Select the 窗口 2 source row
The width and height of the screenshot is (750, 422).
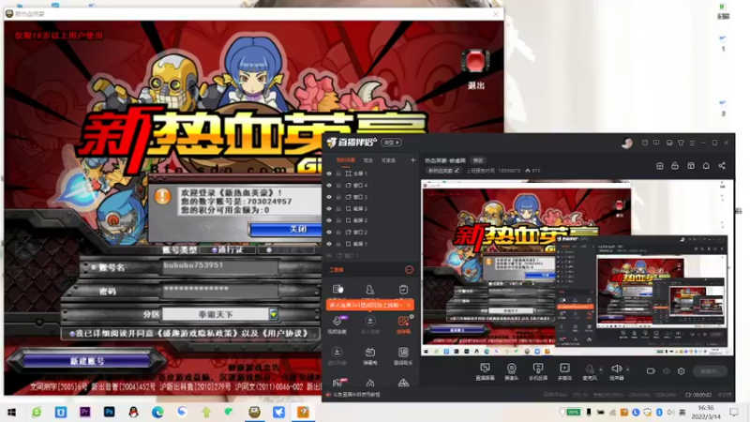370,232
